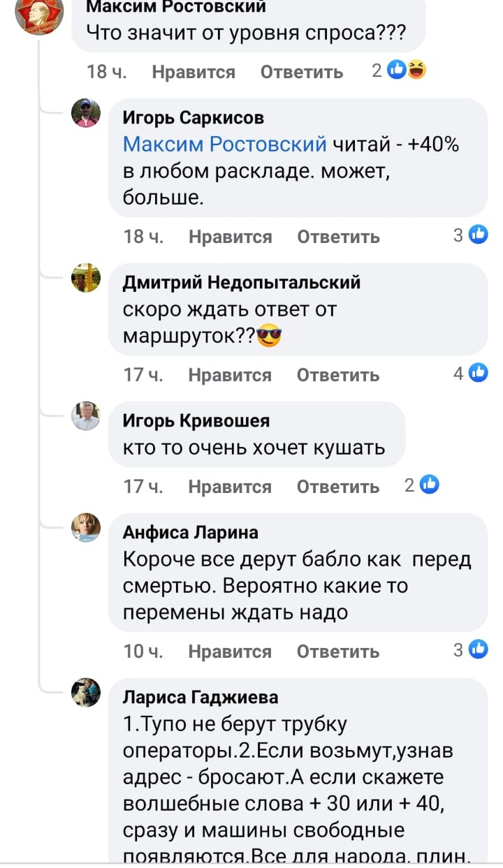
Task: Click Лариса Гаджиева's author name
Action: [x=200, y=697]
